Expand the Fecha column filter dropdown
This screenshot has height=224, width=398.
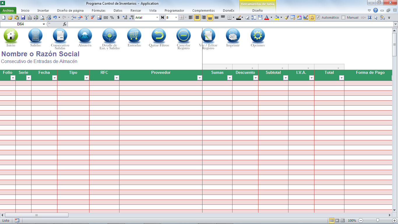point(54,78)
